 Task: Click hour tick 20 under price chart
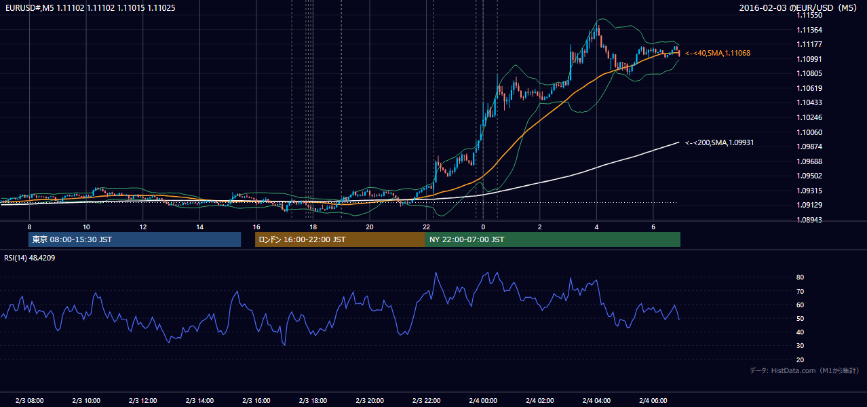369,227
